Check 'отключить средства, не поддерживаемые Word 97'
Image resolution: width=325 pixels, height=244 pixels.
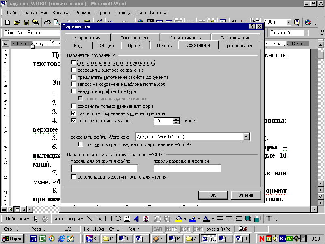pyautogui.click(x=80, y=144)
